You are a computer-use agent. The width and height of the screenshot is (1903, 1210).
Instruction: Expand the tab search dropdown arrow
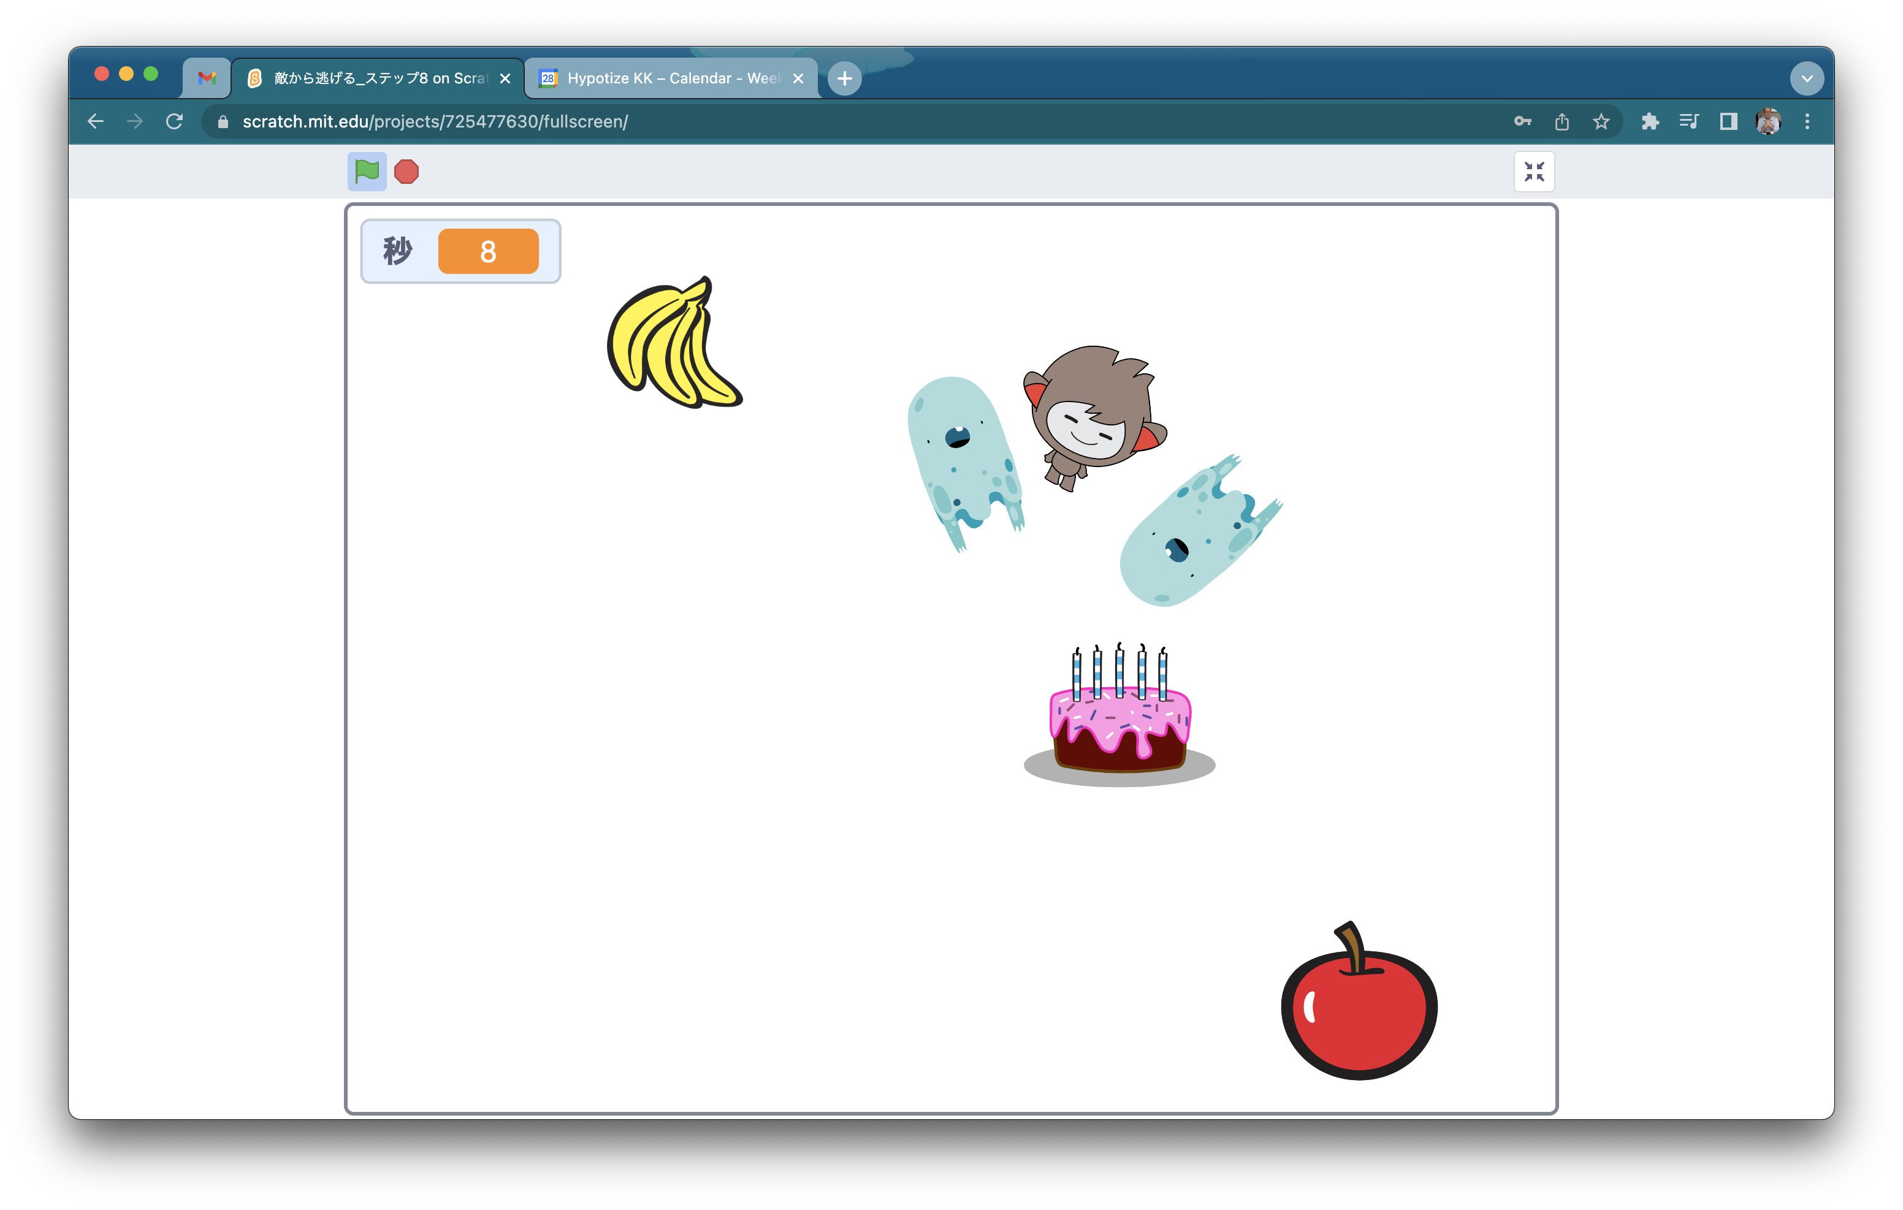tap(1806, 78)
